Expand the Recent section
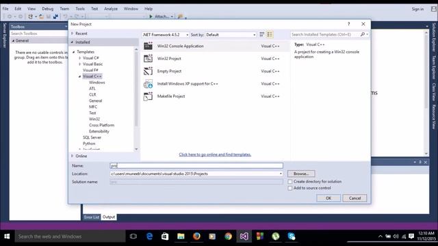438x246 pixels. pyautogui.click(x=72, y=33)
